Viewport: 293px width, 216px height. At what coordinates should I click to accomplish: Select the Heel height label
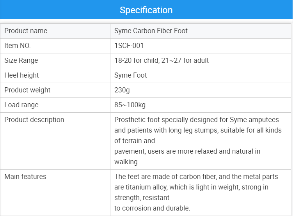(21, 75)
